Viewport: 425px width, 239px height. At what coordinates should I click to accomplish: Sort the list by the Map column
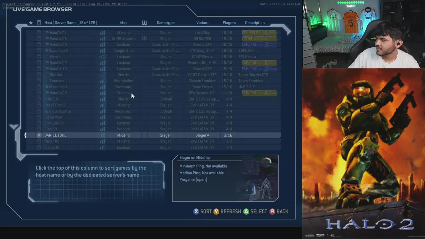point(124,23)
